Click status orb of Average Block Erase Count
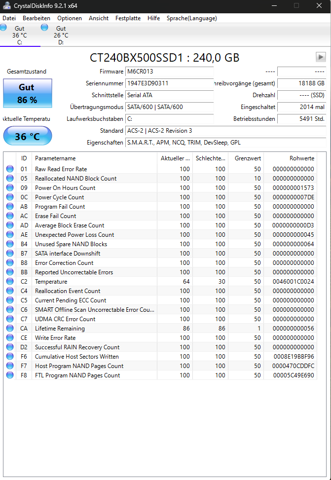Viewport: 331px width, 480px height. pos(10,225)
